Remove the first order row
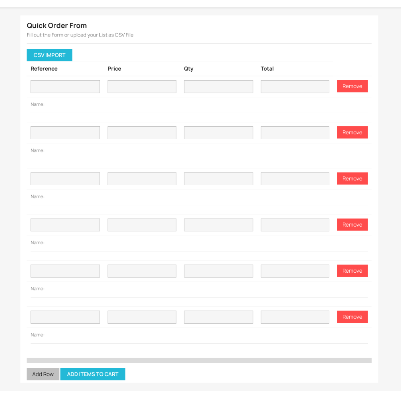 352,86
